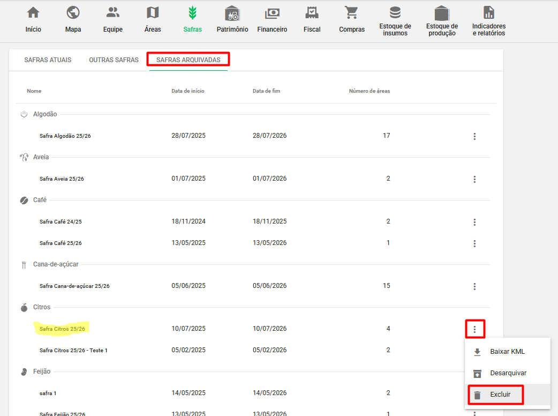Open the Financeiro money icon
Image resolution: width=558 pixels, height=416 pixels.
(272, 13)
